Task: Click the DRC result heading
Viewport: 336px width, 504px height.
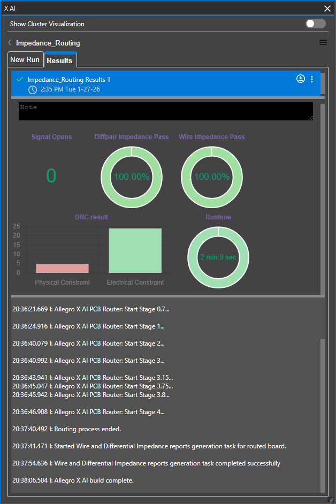Action: point(91,217)
